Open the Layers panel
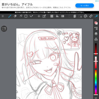99x99 pixels. click(x=96, y=34)
